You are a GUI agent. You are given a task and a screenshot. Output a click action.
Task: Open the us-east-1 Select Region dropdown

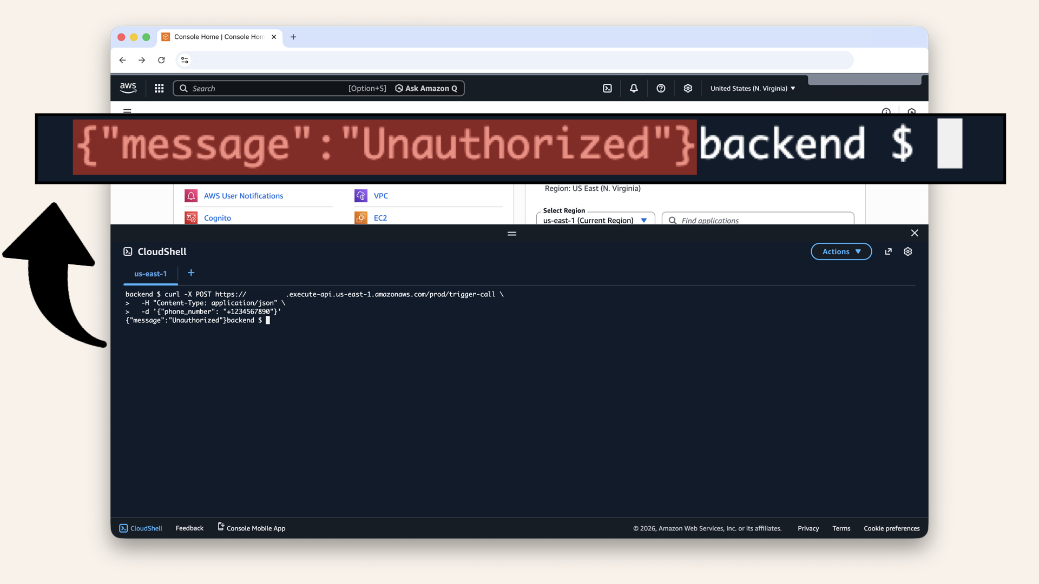coord(595,220)
